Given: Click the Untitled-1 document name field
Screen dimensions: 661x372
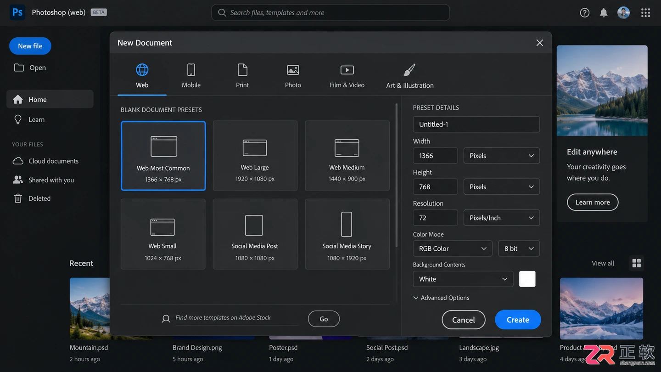Looking at the screenshot, I should [x=476, y=124].
